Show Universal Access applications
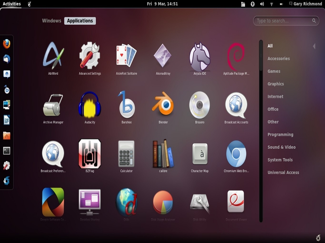325x243 pixels. [283, 172]
